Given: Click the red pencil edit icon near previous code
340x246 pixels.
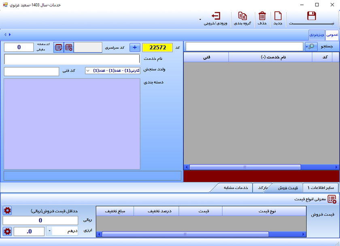Looking at the screenshot, I should pyautogui.click(x=59, y=47).
